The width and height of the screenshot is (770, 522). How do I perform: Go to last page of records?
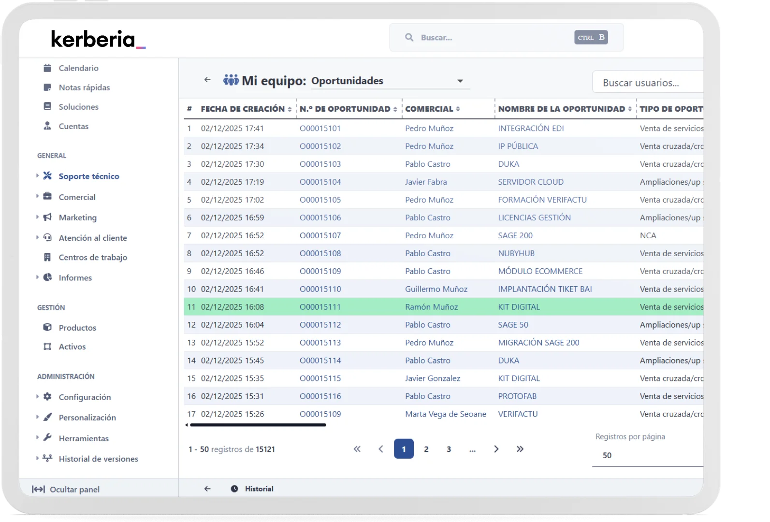tap(520, 449)
